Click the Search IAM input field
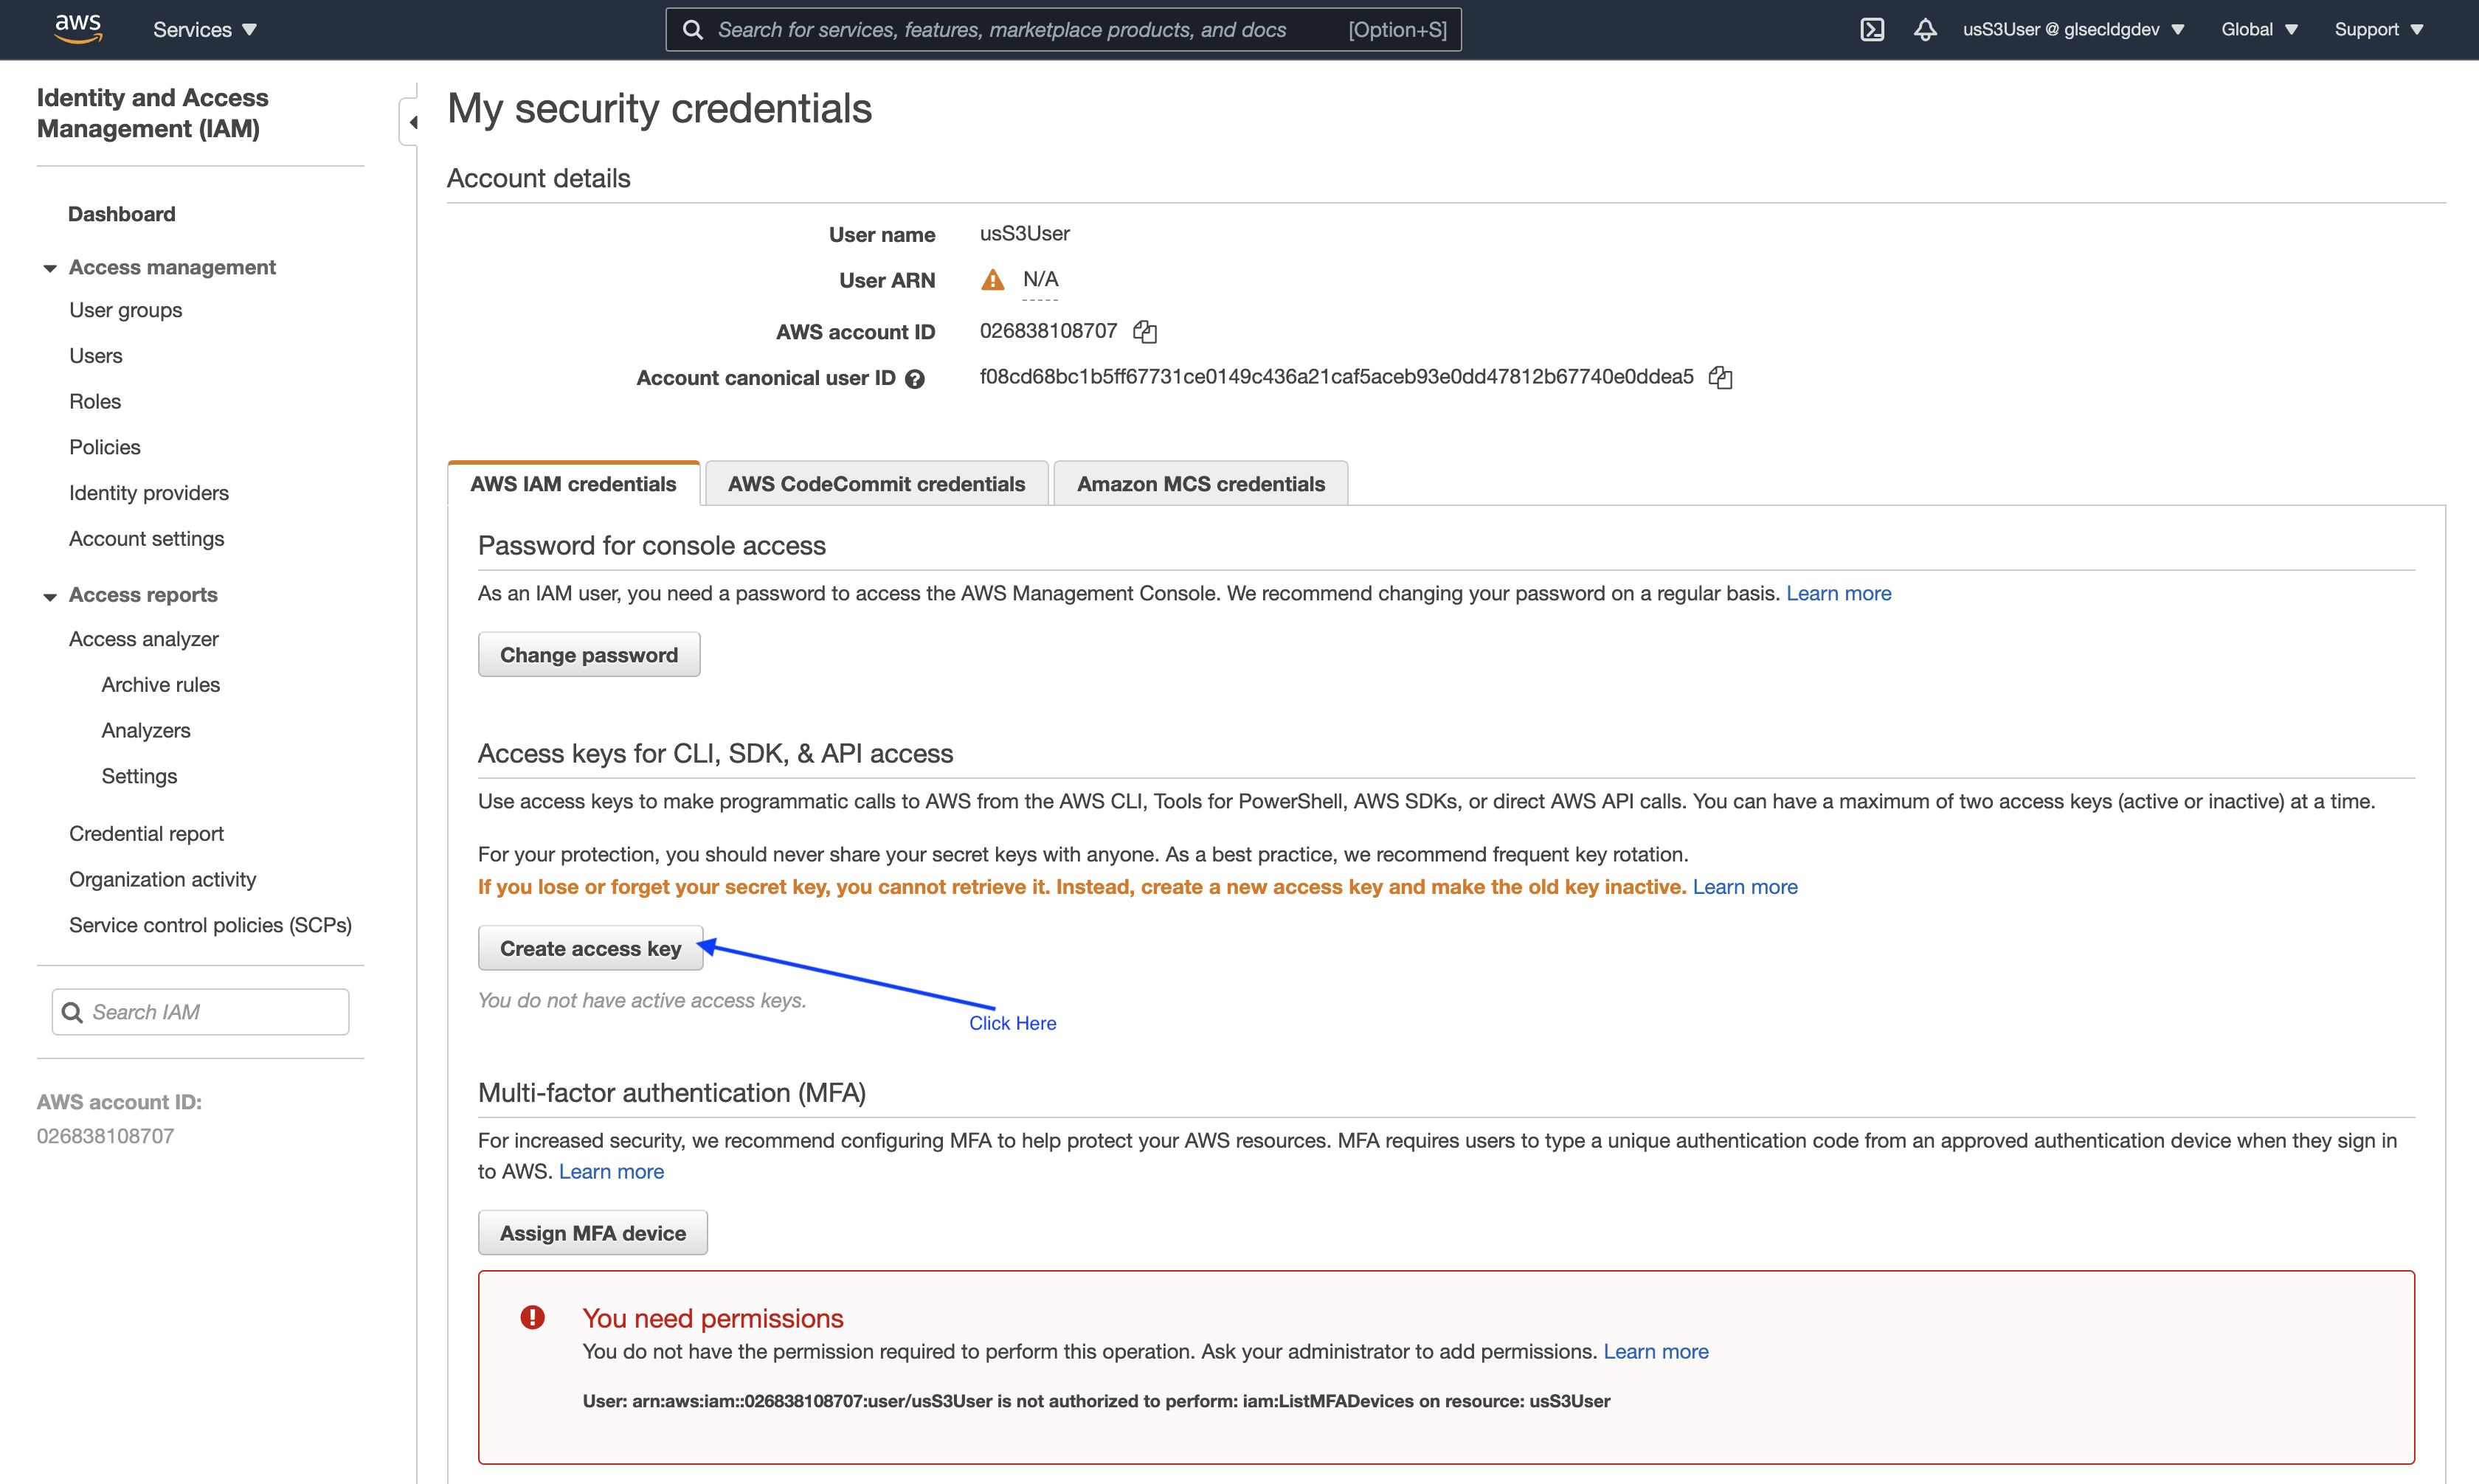The width and height of the screenshot is (2479, 1484). [x=200, y=1012]
